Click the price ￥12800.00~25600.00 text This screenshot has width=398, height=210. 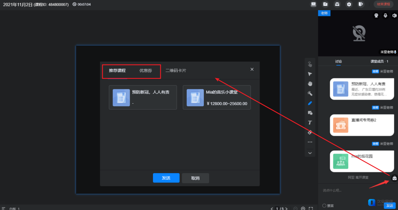pos(227,104)
